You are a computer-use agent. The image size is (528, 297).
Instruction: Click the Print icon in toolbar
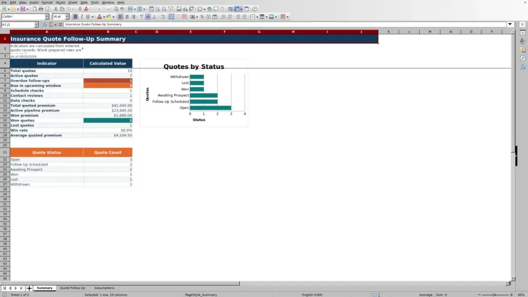41,9
